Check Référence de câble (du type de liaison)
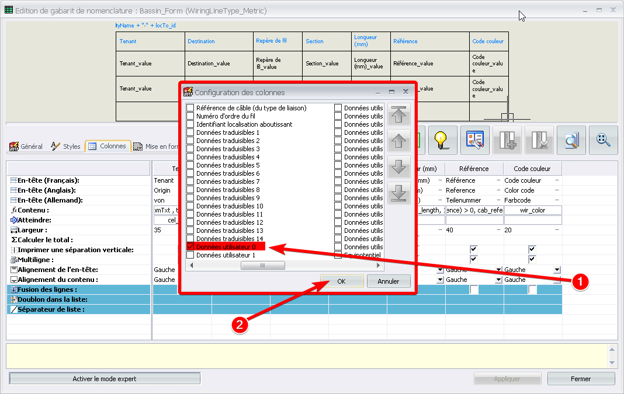 tap(190, 108)
